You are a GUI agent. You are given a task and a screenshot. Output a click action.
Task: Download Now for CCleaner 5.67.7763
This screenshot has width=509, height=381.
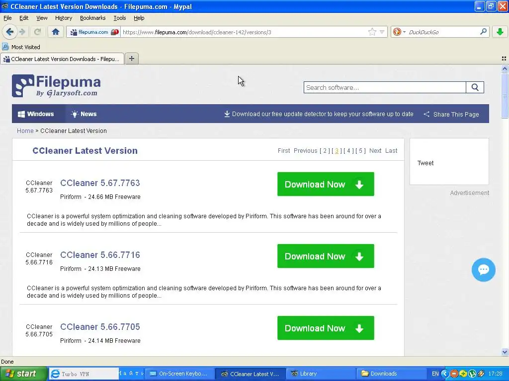326,184
